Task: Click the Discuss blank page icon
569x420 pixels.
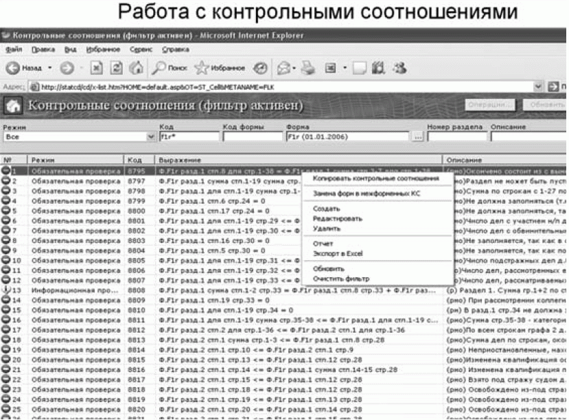Action: click(359, 68)
